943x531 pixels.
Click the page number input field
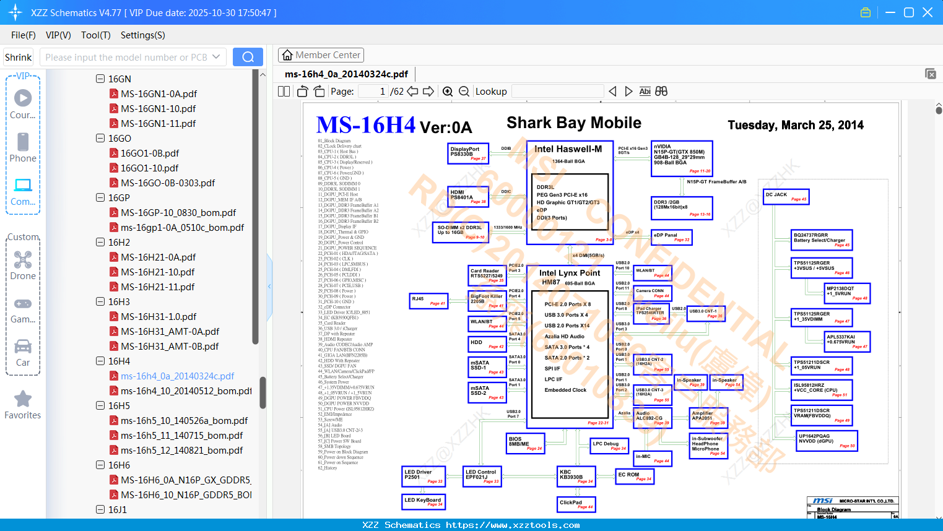click(x=373, y=92)
